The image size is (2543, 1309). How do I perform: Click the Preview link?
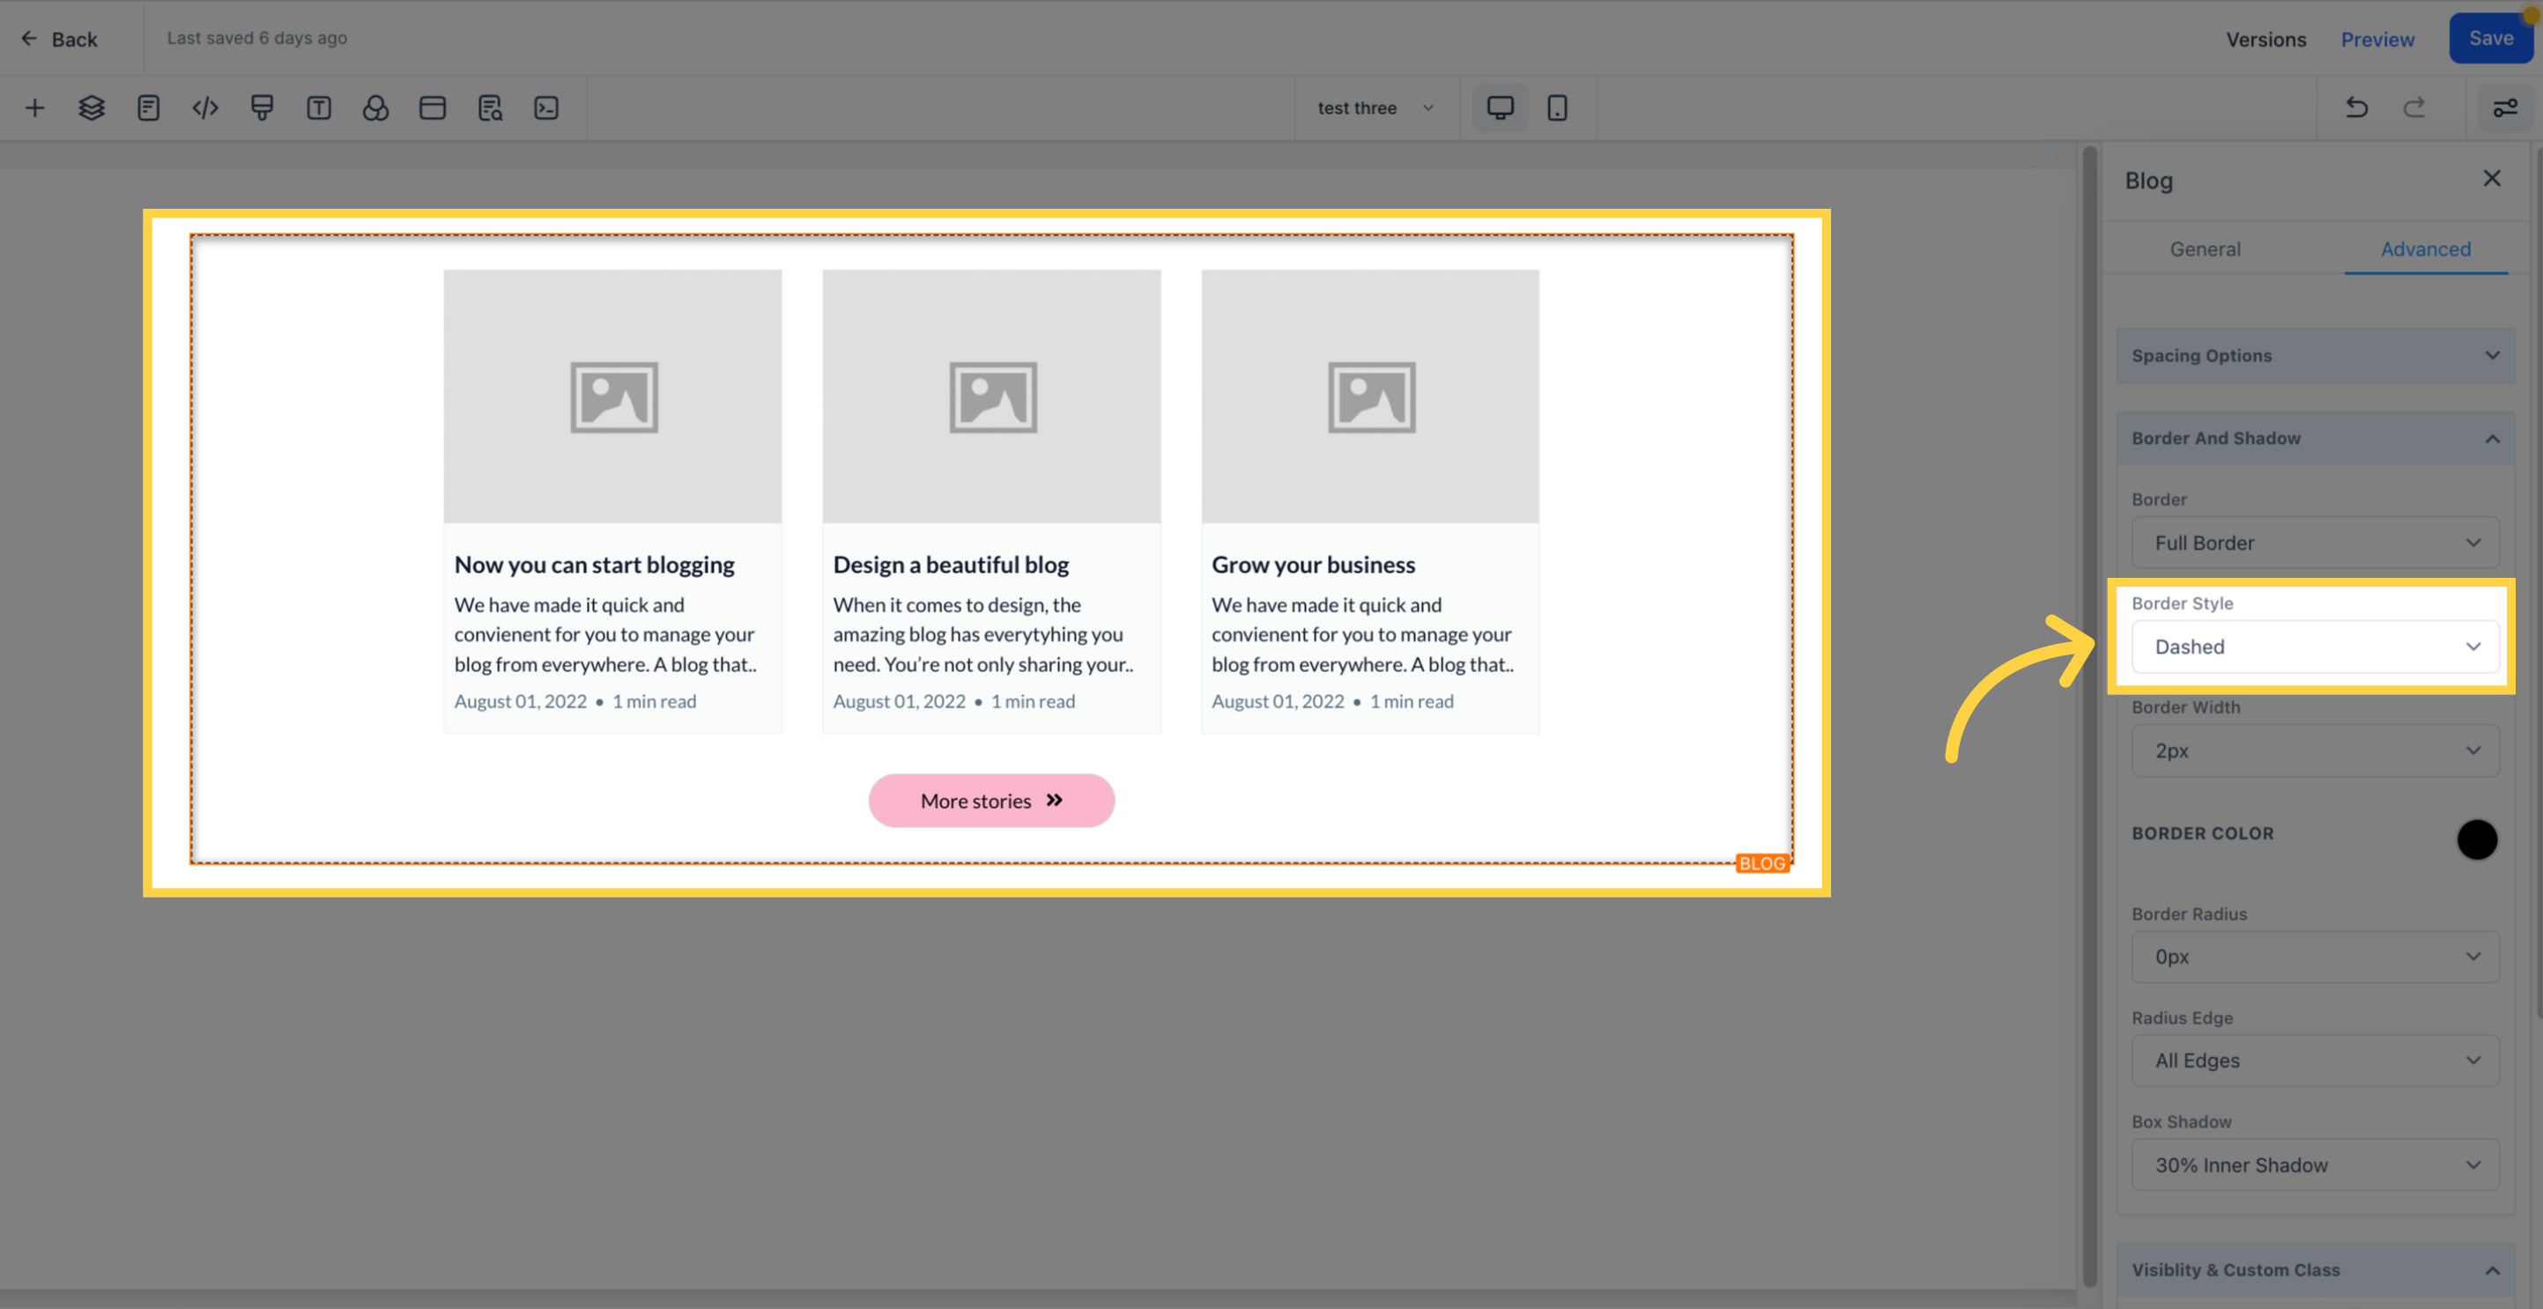[2377, 39]
